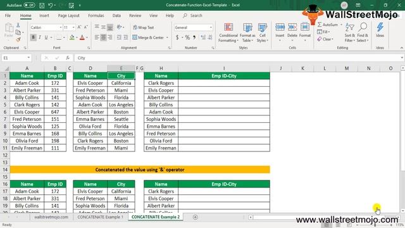
Task: Open Format as Table gallery
Action: coord(247,32)
